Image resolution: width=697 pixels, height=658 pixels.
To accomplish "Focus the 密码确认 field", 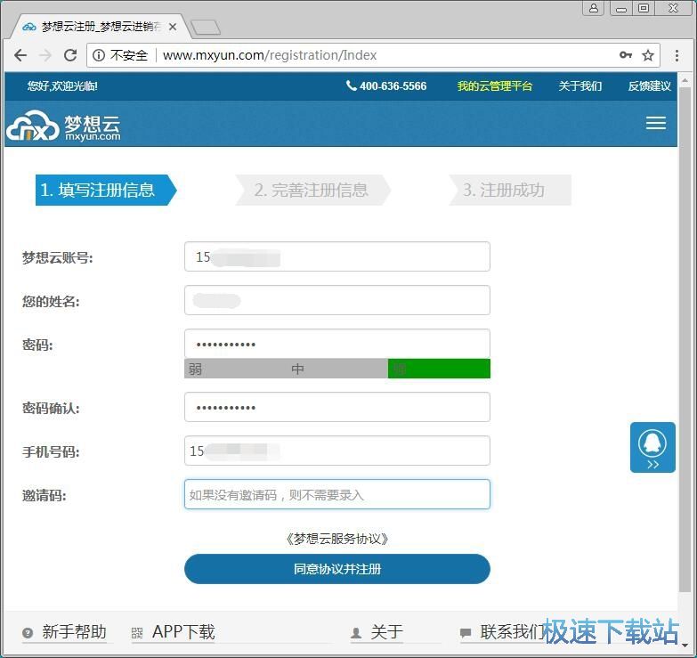I will (337, 407).
